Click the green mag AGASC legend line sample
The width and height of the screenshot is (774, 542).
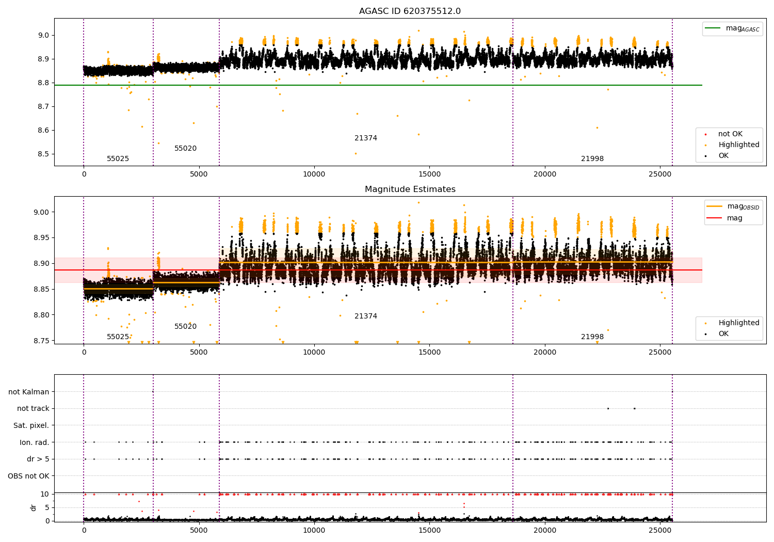pos(713,28)
